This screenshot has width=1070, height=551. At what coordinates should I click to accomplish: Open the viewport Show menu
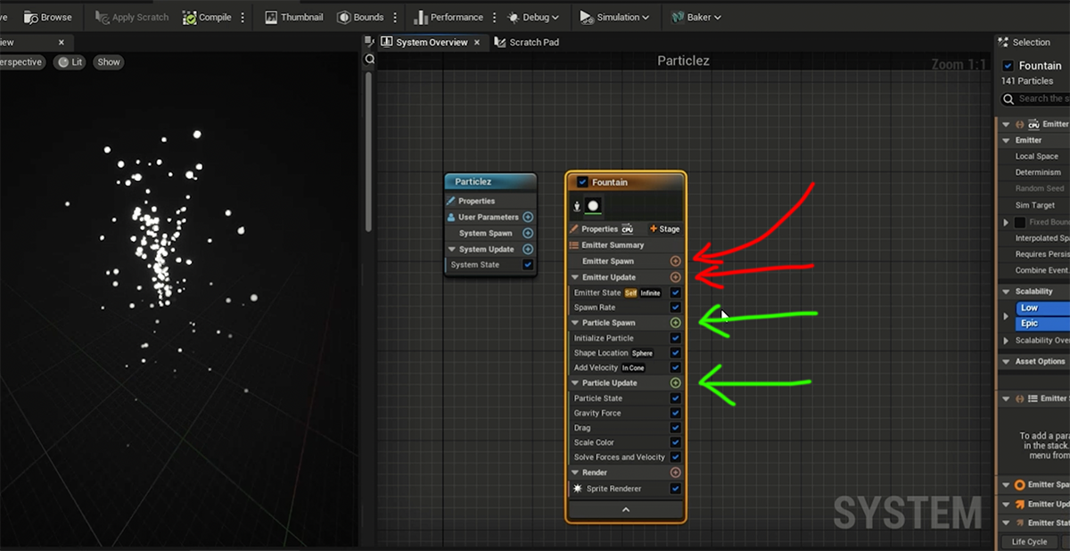tap(109, 62)
